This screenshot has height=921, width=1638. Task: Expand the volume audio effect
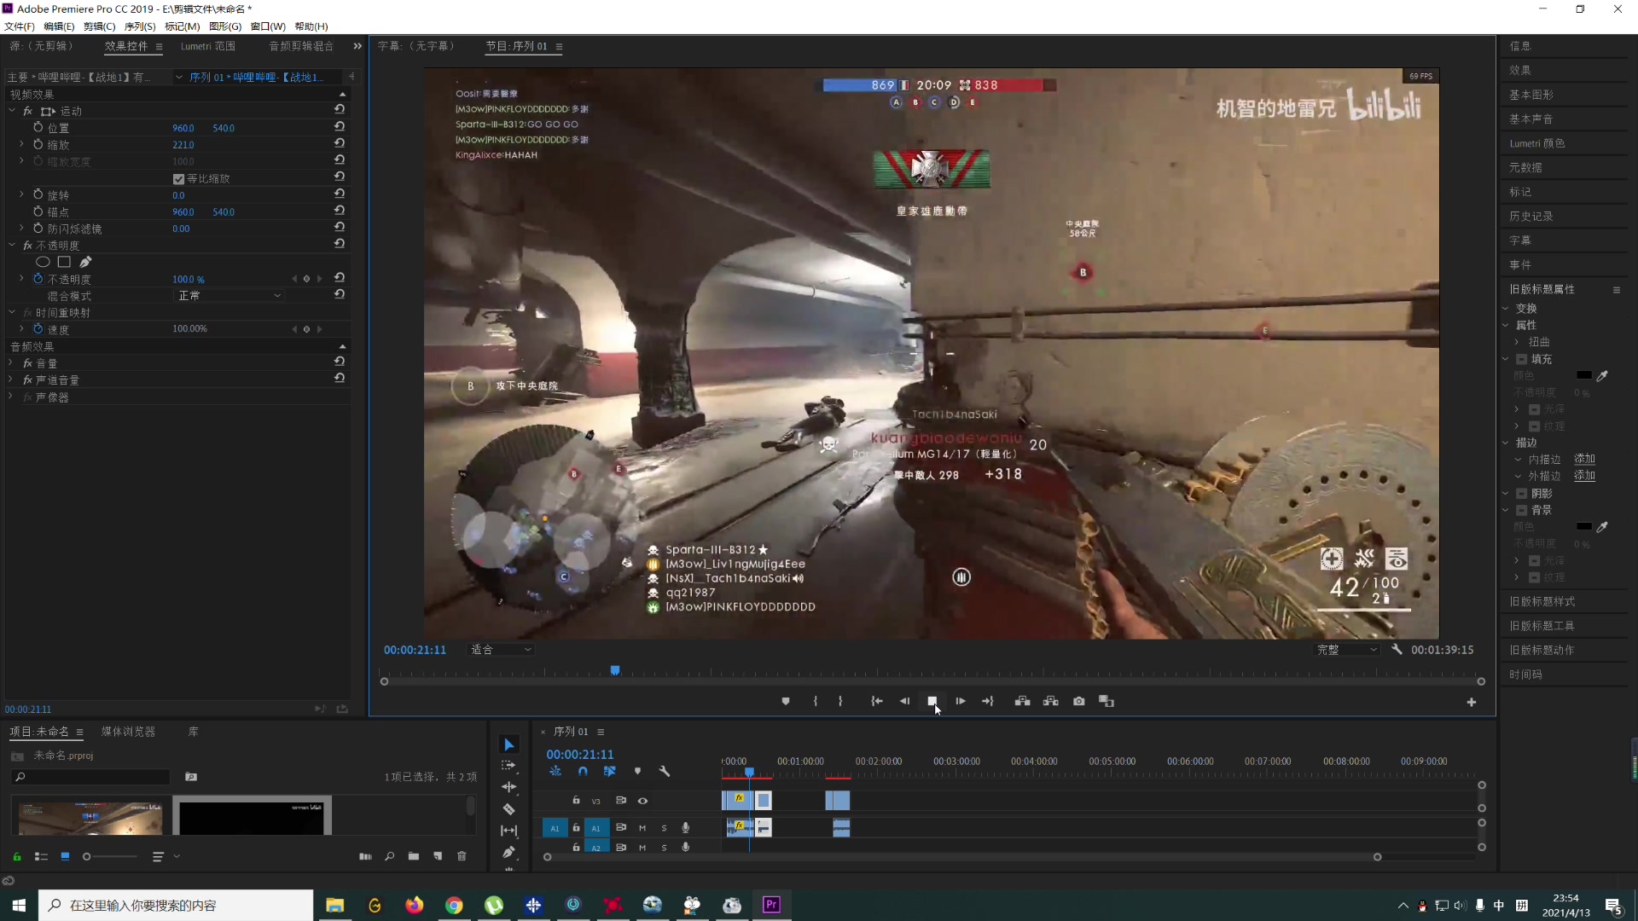click(10, 362)
